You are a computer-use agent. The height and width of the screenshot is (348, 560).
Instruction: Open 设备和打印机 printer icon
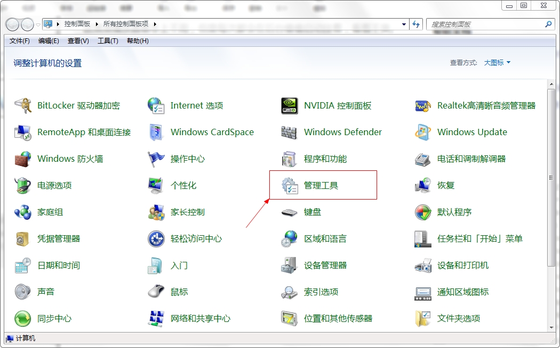(423, 266)
